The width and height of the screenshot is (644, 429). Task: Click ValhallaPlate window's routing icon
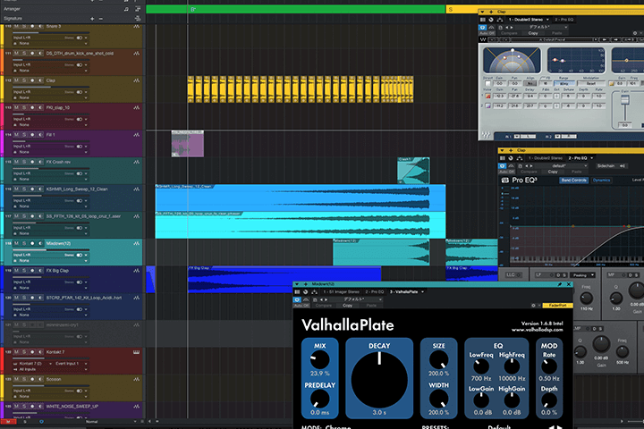tap(314, 292)
